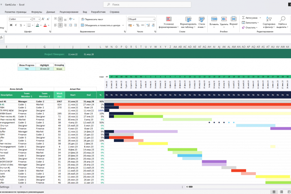Select the Show Progress 'Yes' cell
This screenshot has width=291, height=194.
coord(27,69)
